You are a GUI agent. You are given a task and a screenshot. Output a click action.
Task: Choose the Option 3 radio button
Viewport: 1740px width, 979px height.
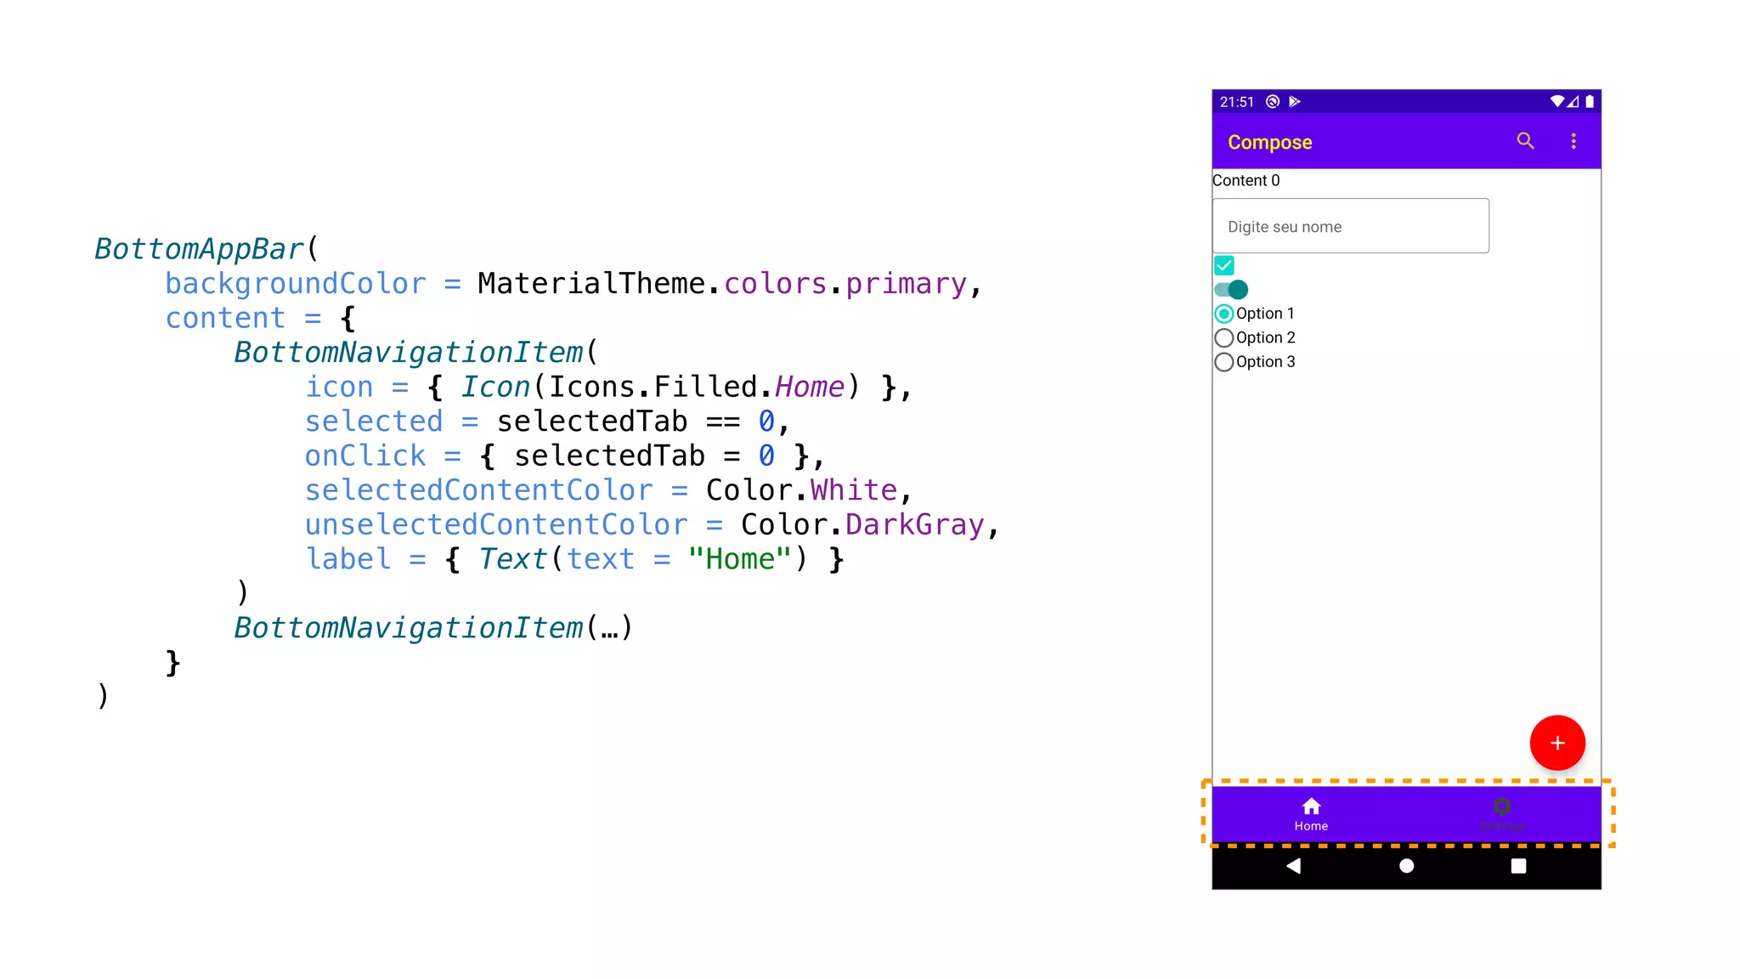click(x=1223, y=362)
